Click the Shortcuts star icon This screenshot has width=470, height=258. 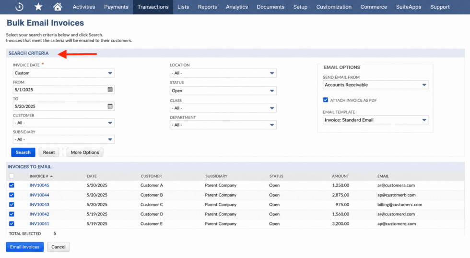pos(38,7)
